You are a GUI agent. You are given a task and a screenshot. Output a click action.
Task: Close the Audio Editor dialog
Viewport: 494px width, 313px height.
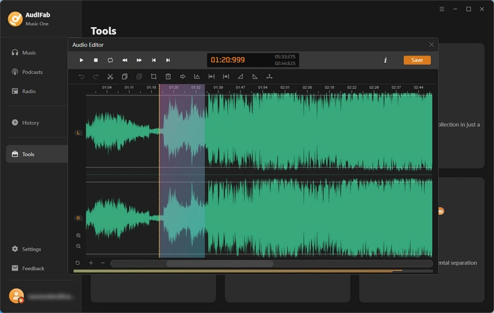(431, 44)
